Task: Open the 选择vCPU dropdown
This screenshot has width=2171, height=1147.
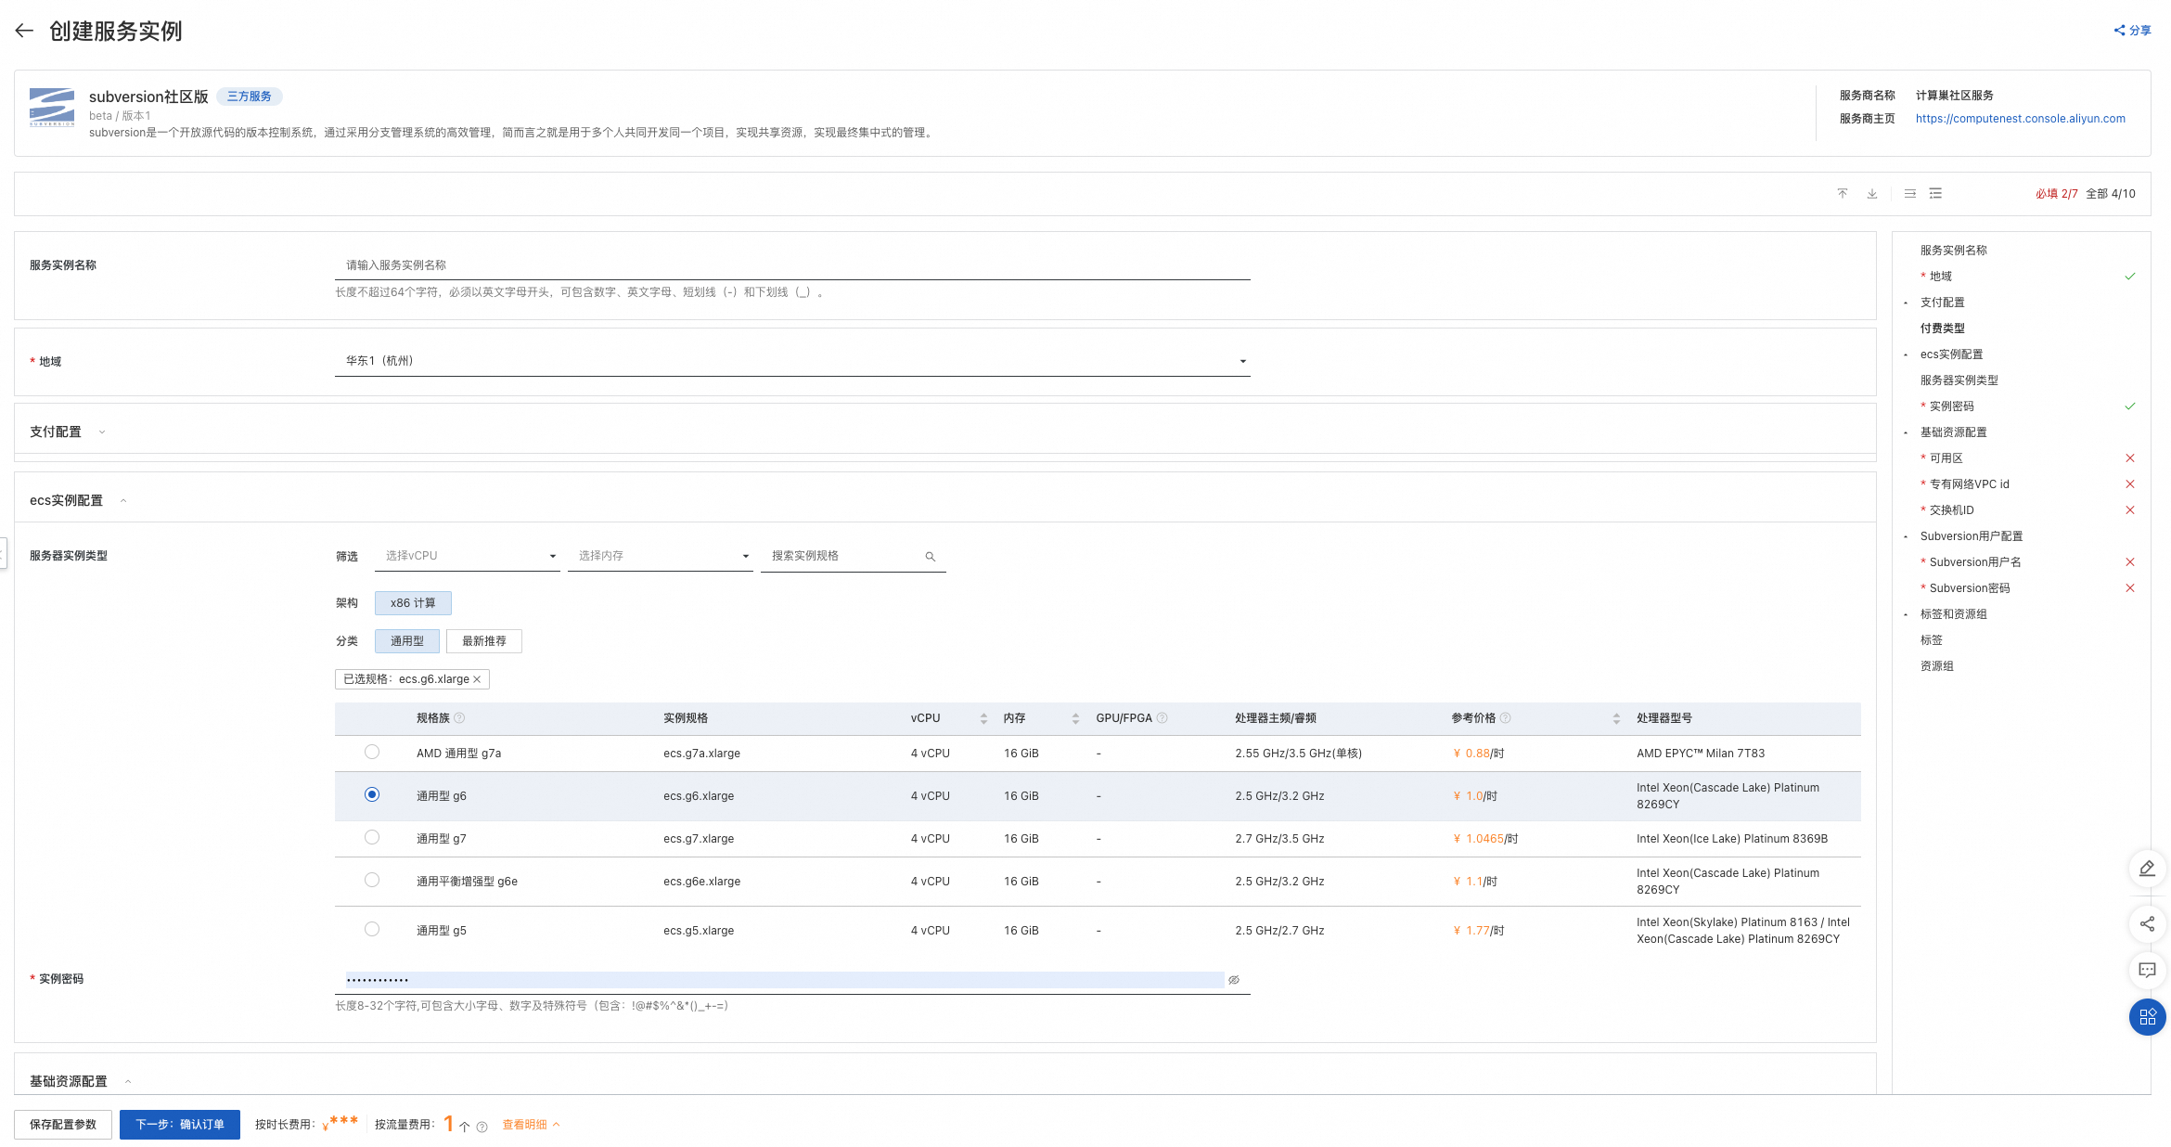Action: pyautogui.click(x=468, y=556)
